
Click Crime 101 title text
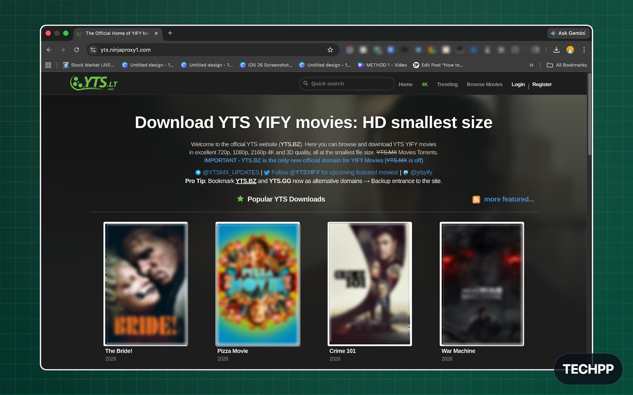(x=343, y=351)
